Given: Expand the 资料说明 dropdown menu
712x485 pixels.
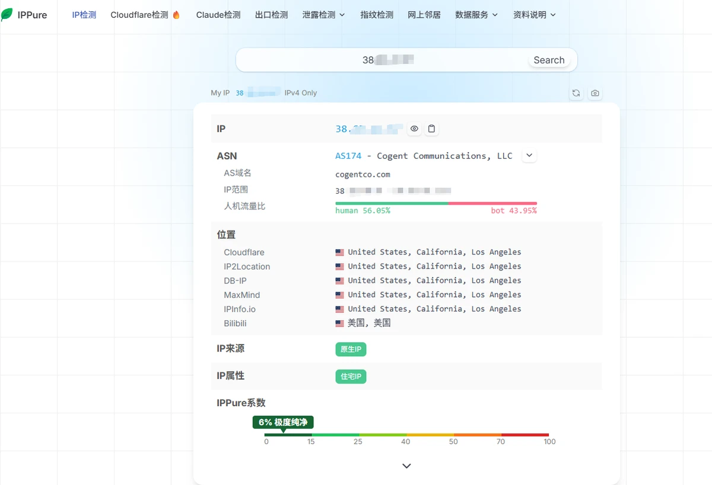Looking at the screenshot, I should pos(535,15).
